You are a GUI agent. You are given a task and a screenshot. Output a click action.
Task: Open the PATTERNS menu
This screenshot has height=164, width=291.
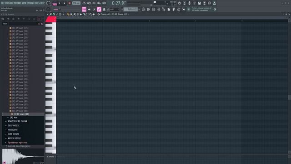coord(17,3)
